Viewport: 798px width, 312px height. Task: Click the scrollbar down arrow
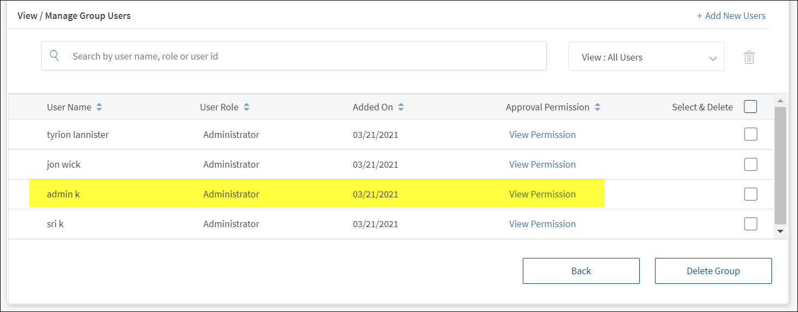click(x=780, y=231)
